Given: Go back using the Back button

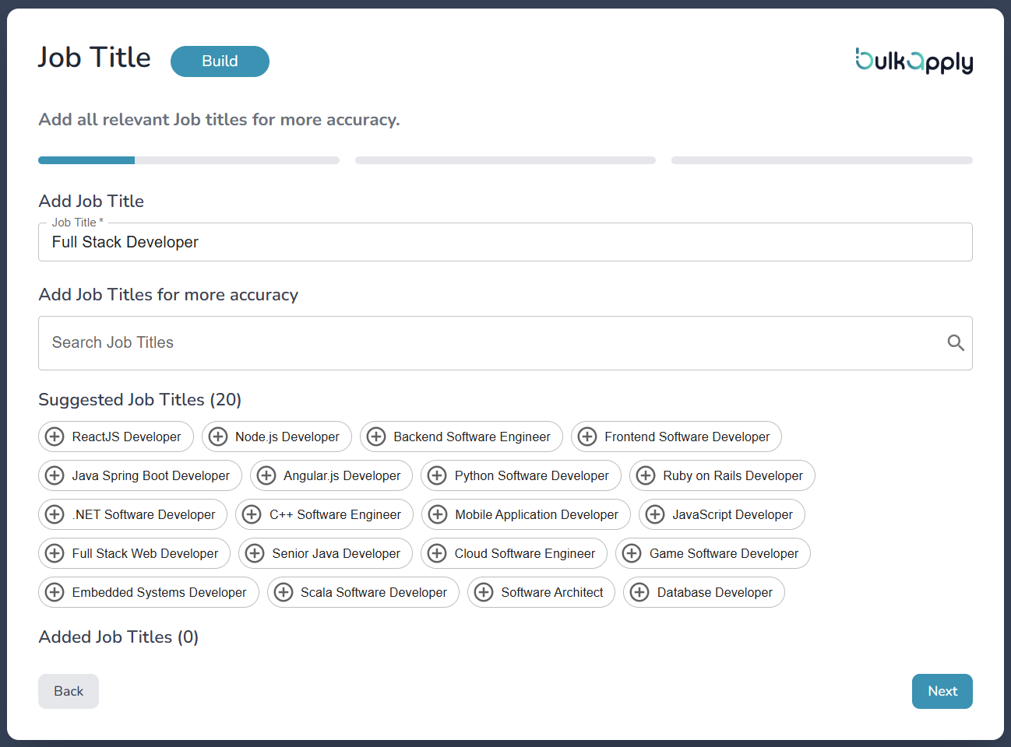Looking at the screenshot, I should [69, 691].
